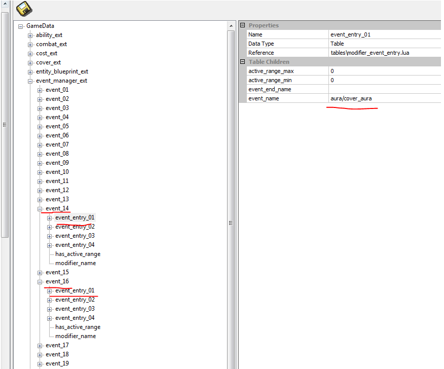Select event_entry_02 under event_16
The image size is (444, 369).
point(75,300)
